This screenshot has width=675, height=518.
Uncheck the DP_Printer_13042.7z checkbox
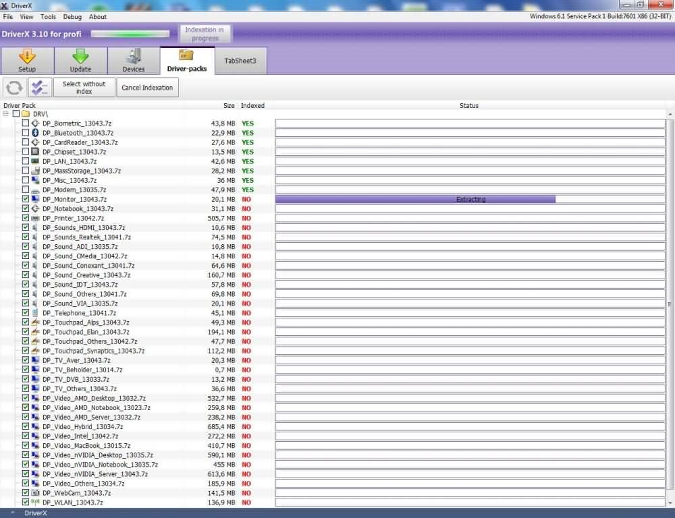[26, 218]
